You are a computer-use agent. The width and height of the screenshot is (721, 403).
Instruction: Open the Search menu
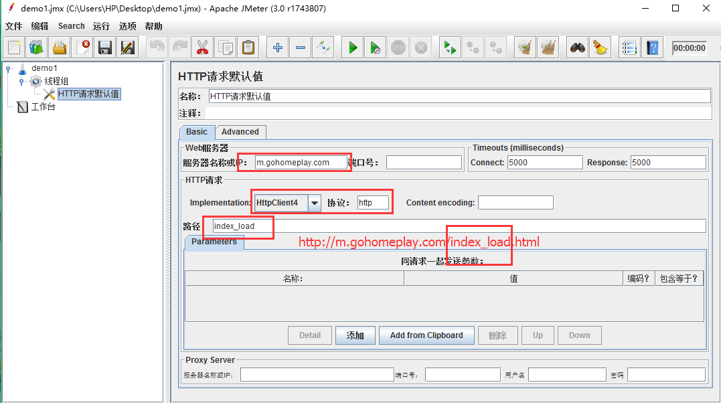coord(71,26)
